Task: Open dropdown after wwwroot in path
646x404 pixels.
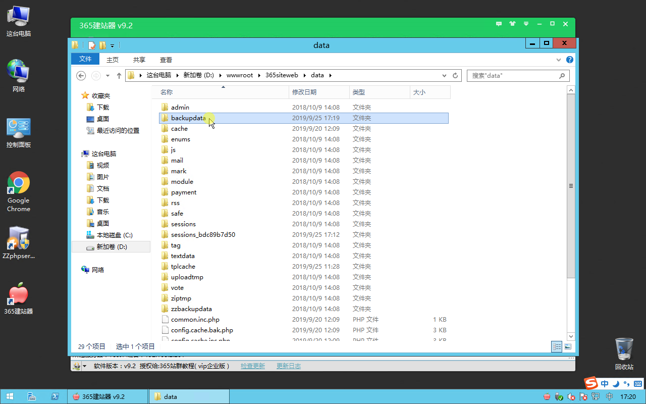Action: coord(259,75)
